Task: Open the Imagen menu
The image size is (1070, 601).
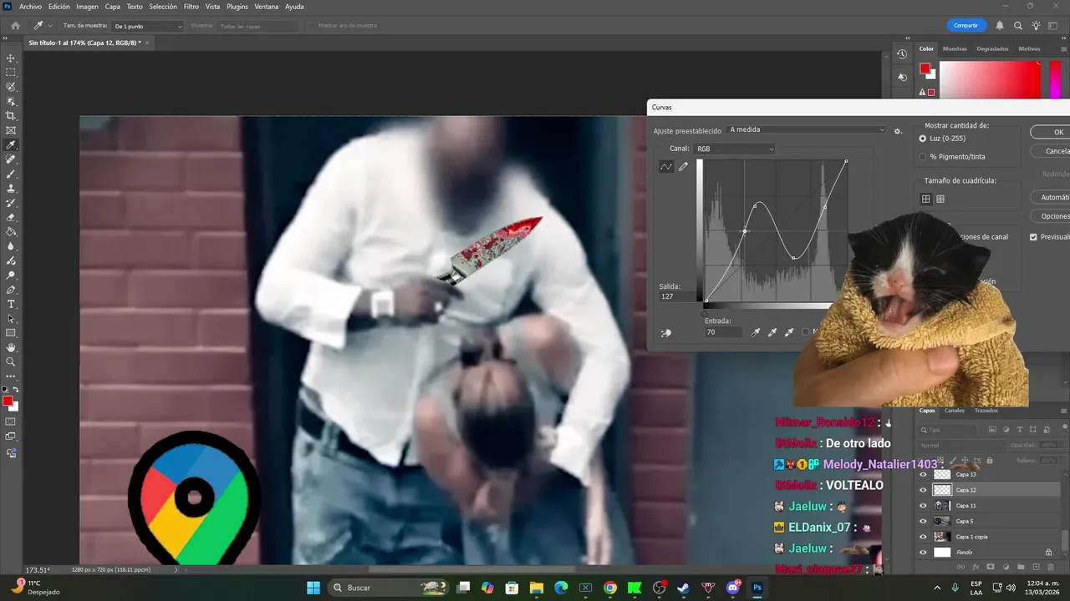Action: (87, 7)
